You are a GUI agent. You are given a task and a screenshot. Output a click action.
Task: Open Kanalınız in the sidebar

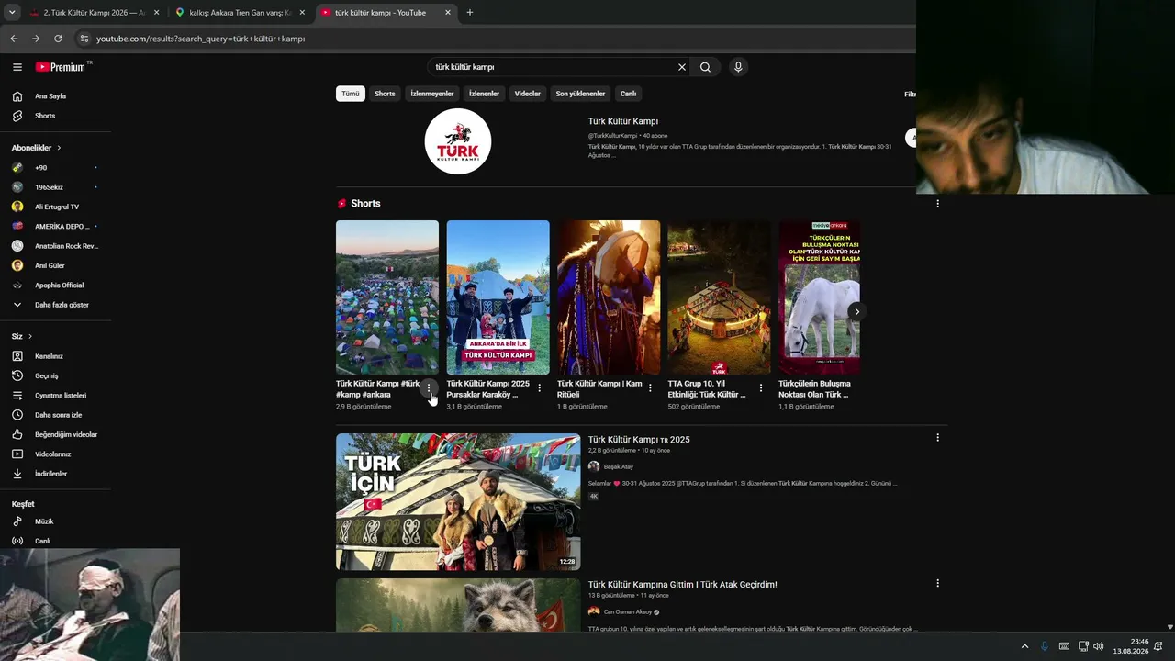(49, 356)
